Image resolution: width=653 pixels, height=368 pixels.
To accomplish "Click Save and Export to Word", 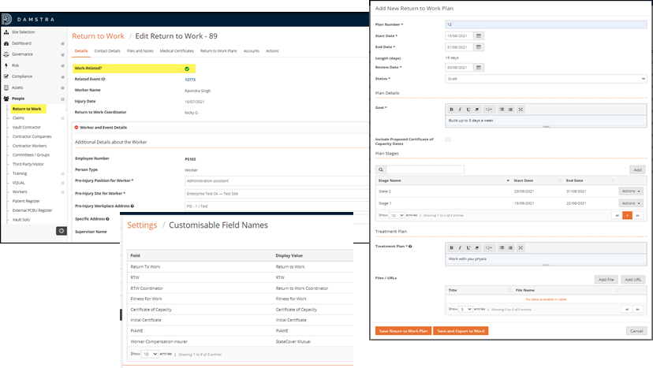I will [x=461, y=331].
